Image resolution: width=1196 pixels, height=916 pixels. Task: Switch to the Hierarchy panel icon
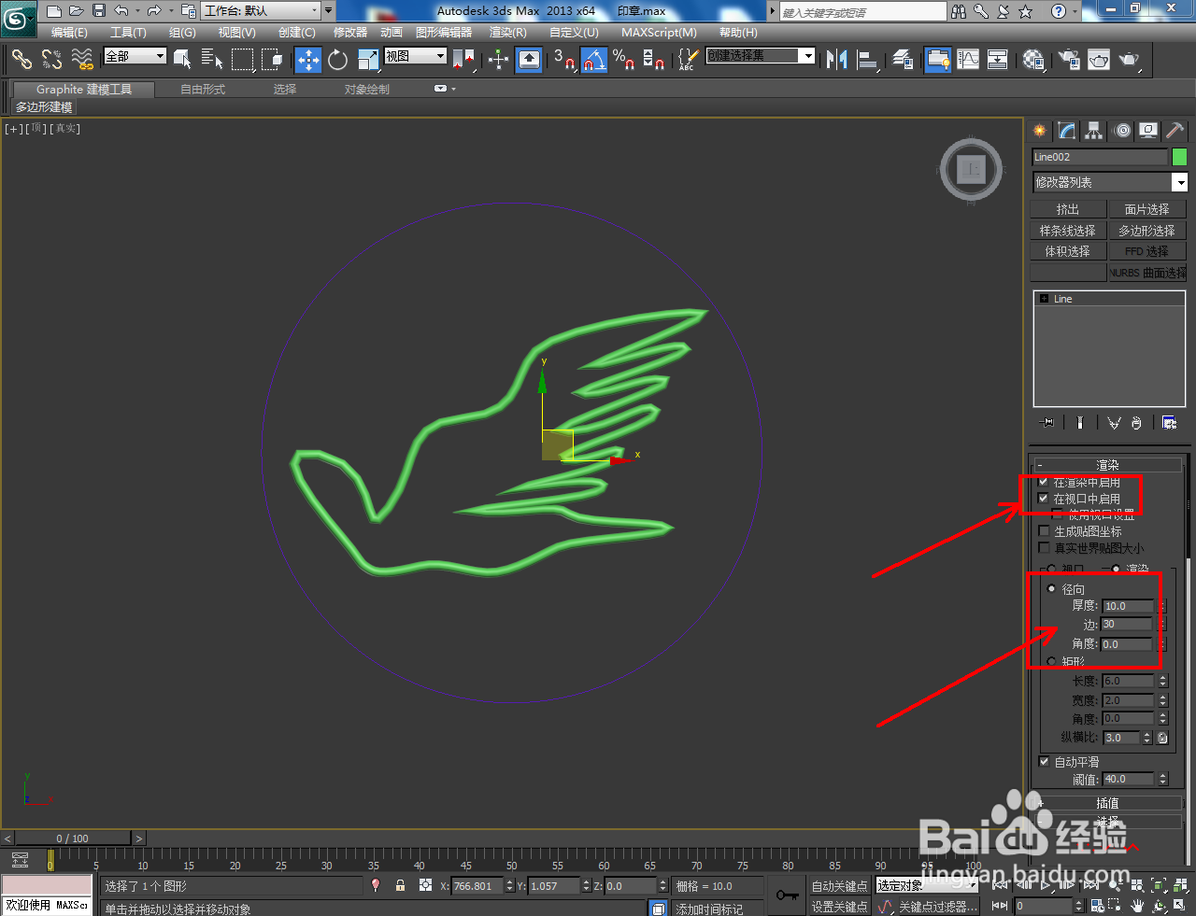tap(1092, 131)
